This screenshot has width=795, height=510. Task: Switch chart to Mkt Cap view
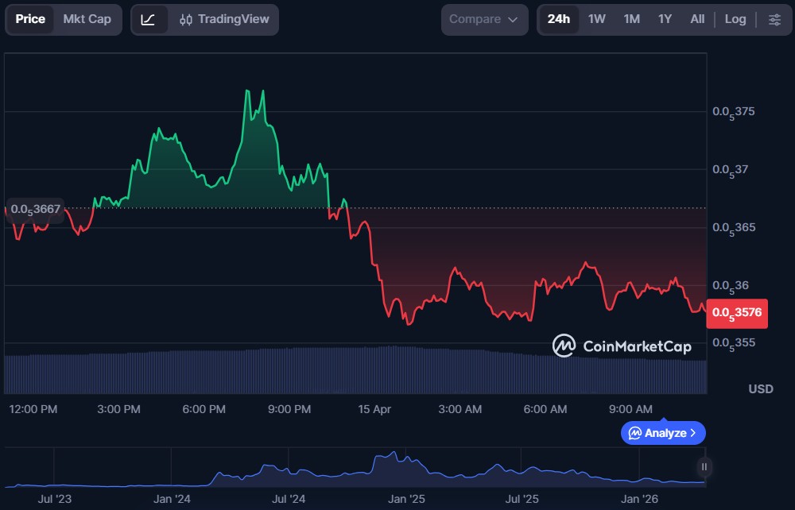pos(87,19)
